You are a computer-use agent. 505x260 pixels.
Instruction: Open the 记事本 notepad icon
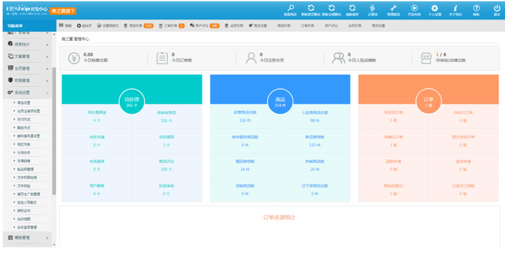[372, 8]
